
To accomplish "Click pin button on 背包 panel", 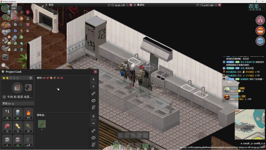I will click(x=109, y=5).
